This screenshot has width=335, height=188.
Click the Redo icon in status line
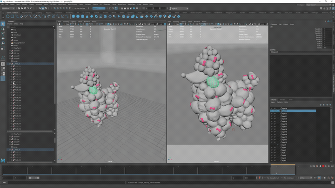tap(31, 8)
